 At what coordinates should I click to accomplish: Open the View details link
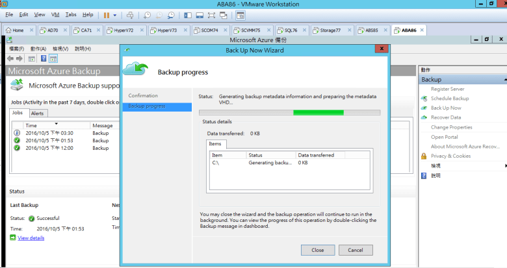(31, 238)
